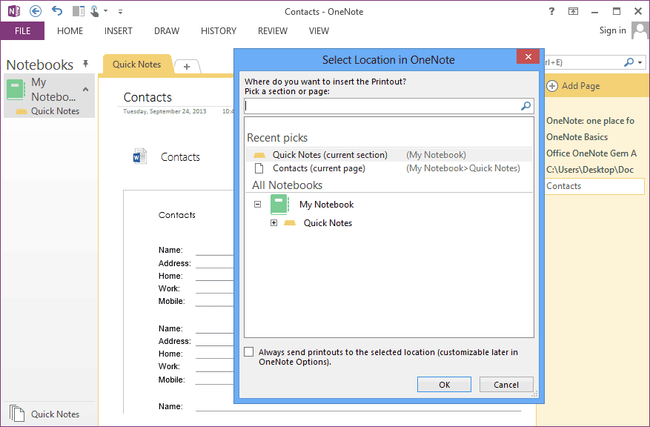
Task: Click the user account avatar icon
Action: pyautogui.click(x=640, y=30)
